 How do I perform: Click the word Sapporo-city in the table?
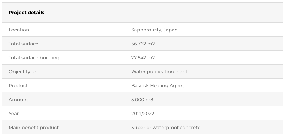click(146, 30)
